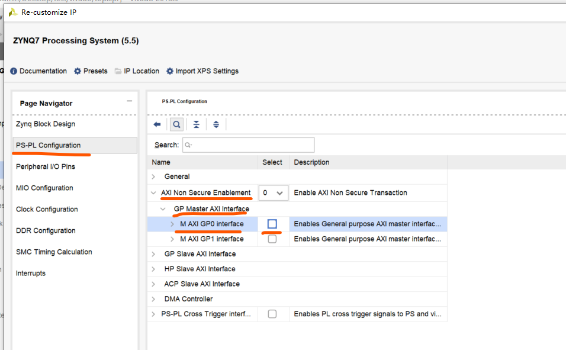Minimize the Page Navigator panel
Viewport: 566px width, 350px height.
(x=129, y=101)
